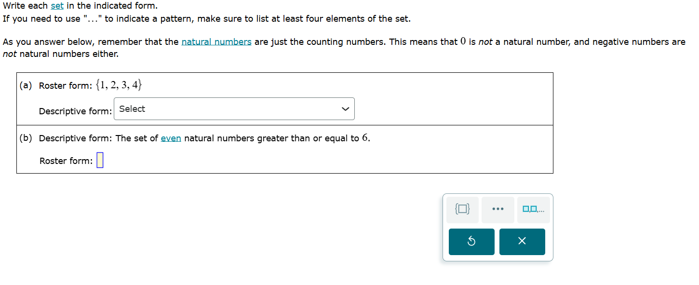The image size is (699, 285).
Task: Click the floating math keypad panel
Action: (497, 227)
